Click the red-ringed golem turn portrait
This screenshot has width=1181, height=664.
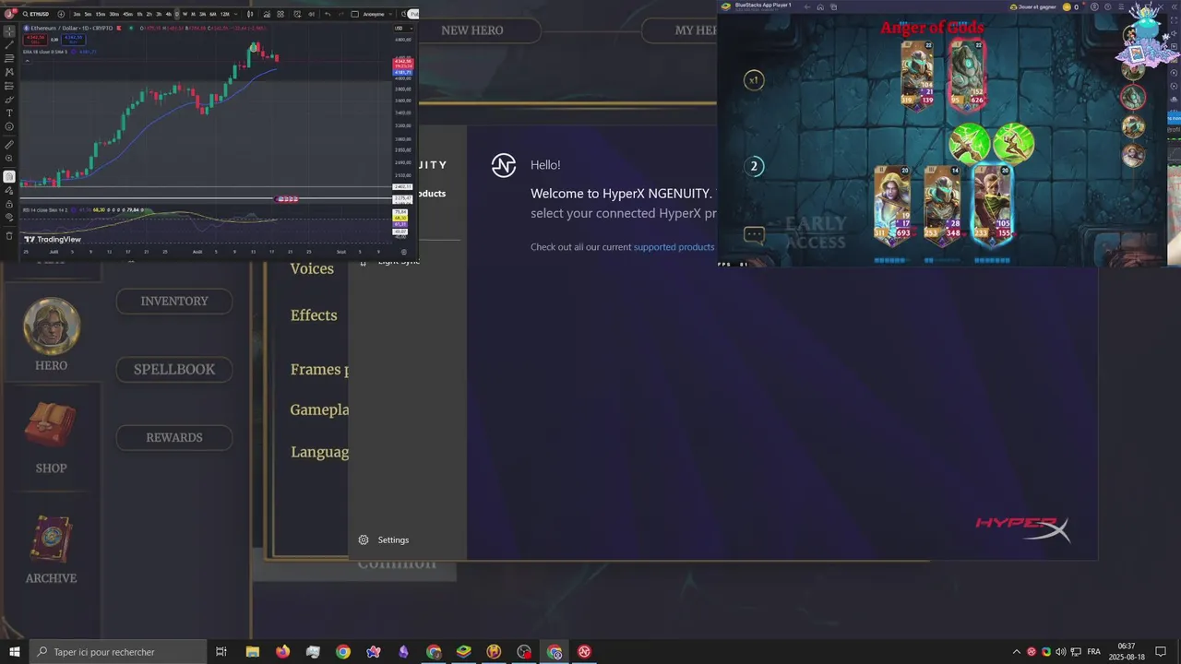click(x=1133, y=96)
